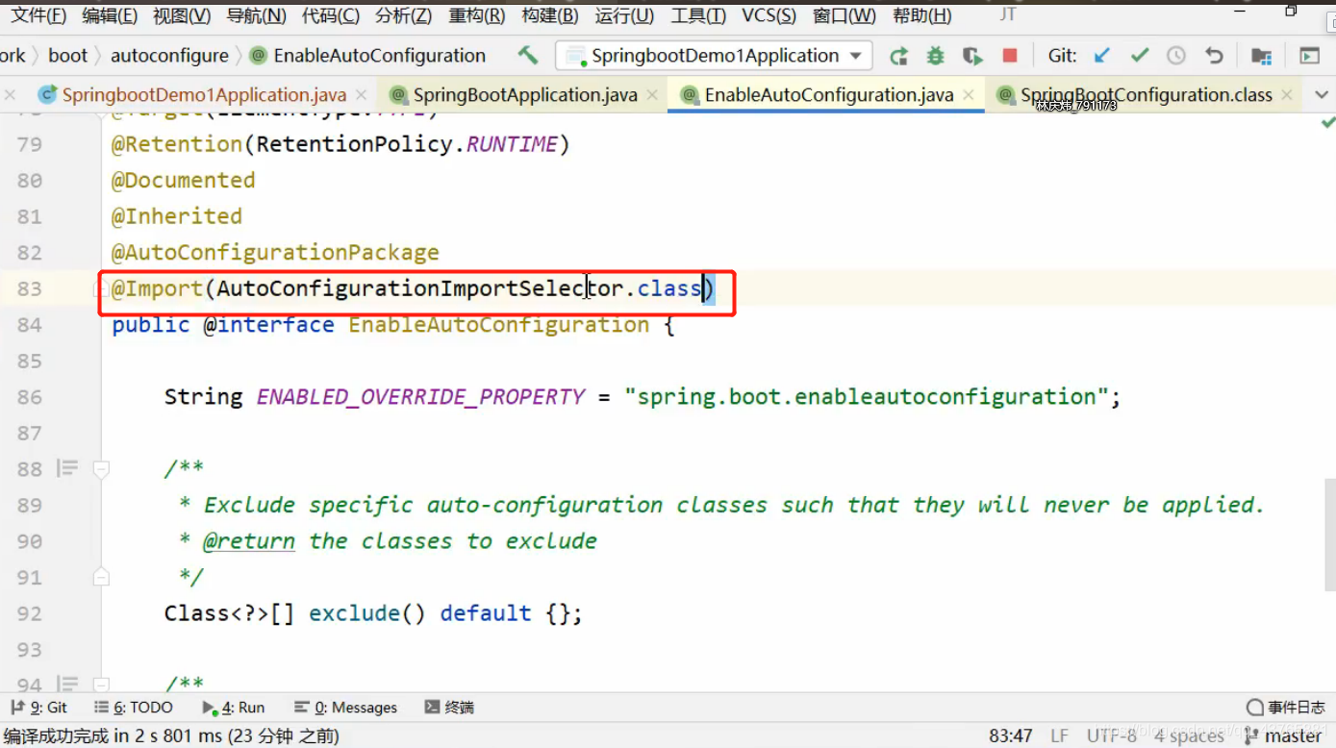This screenshot has height=748, width=1336.
Task: Close the SpringbootDemo1Application.java tab
Action: pos(362,95)
